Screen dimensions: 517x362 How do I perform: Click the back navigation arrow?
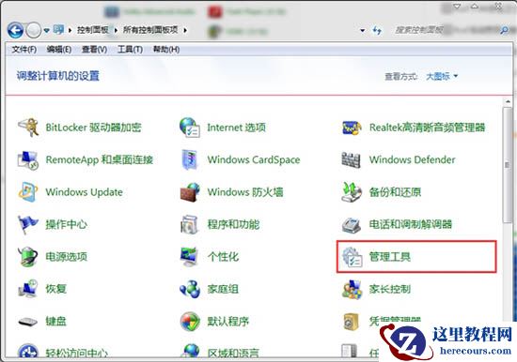pyautogui.click(x=15, y=30)
